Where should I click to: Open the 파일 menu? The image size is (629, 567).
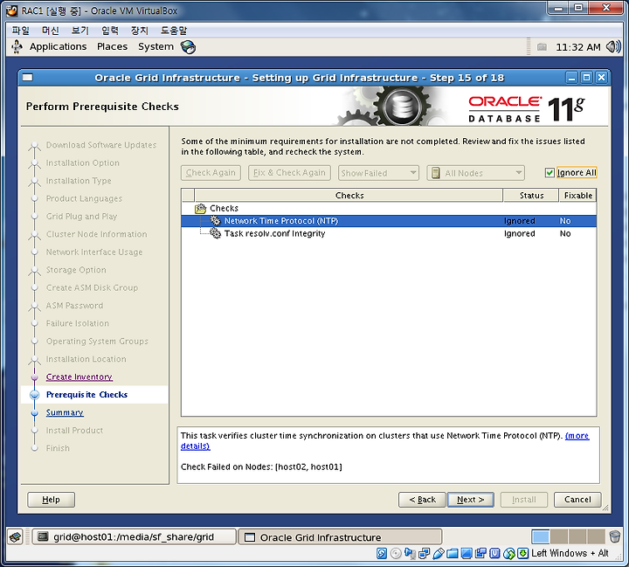[x=21, y=31]
